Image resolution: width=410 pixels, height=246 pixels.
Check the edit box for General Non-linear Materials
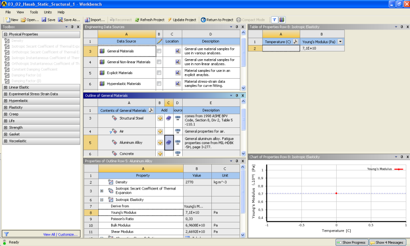pyautogui.click(x=159, y=62)
